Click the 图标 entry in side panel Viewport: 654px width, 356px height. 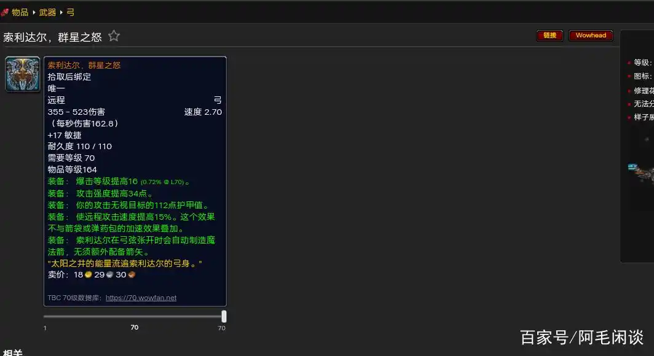pos(642,76)
